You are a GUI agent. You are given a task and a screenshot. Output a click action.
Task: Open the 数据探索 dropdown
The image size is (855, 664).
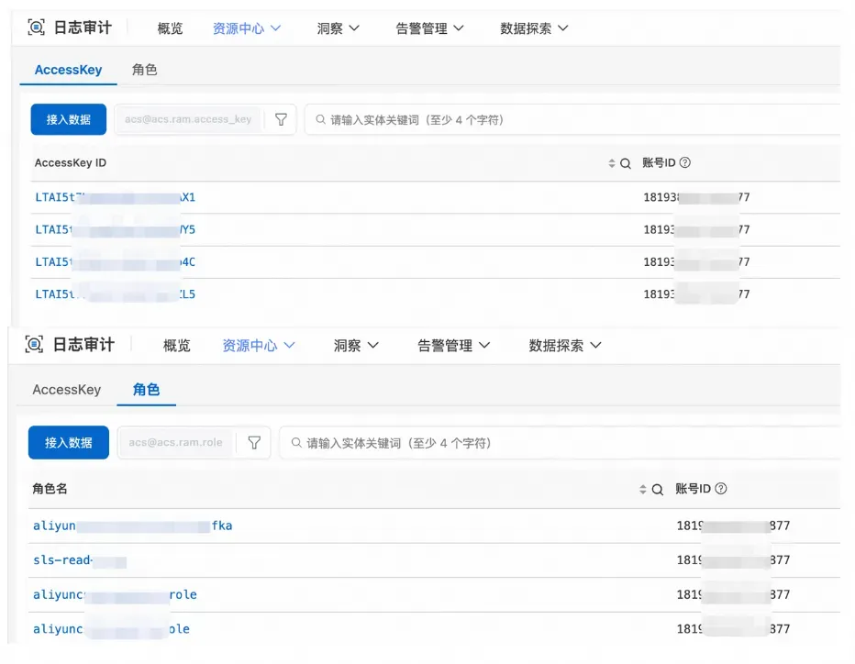[534, 28]
